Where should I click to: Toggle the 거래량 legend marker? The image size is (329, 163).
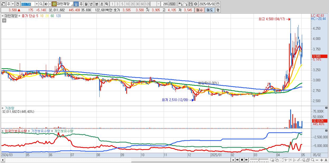(3, 108)
